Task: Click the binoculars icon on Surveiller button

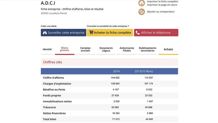Action: click(x=45, y=33)
